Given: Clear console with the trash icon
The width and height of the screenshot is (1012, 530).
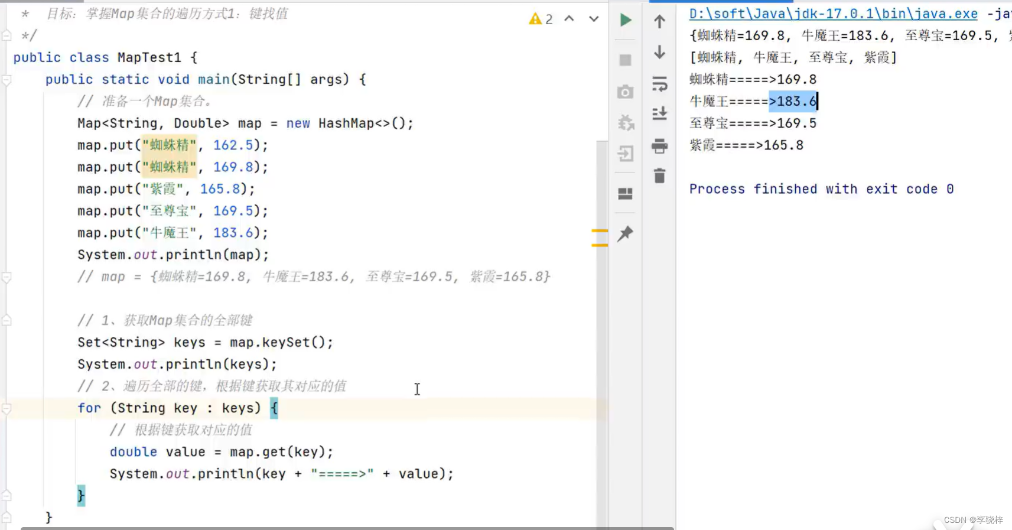Looking at the screenshot, I should pos(660,175).
